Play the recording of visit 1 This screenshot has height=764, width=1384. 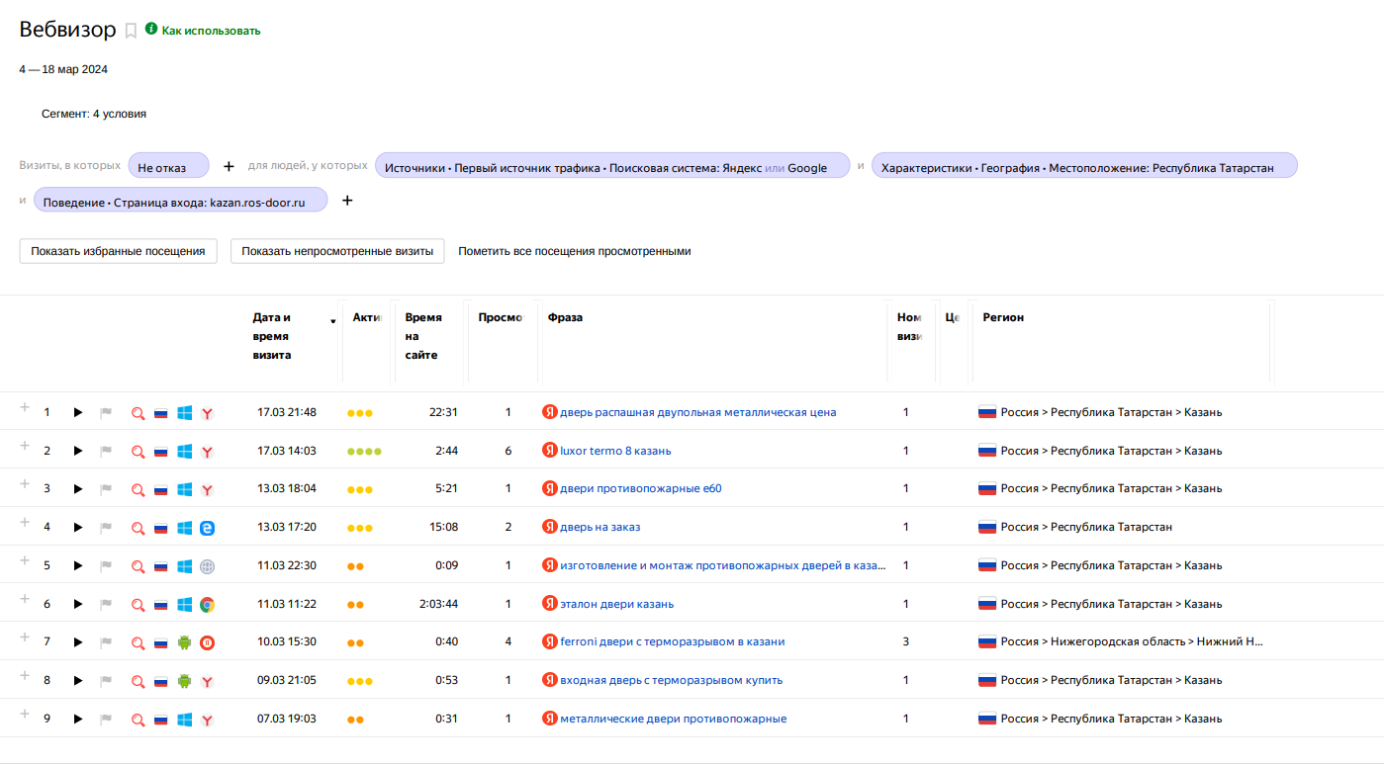tap(78, 412)
